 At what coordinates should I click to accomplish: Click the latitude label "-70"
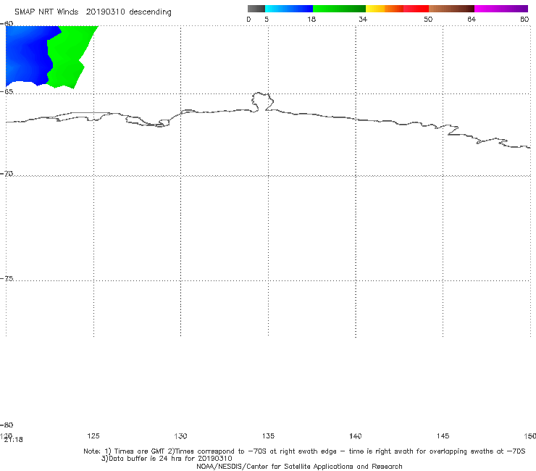pos(7,174)
